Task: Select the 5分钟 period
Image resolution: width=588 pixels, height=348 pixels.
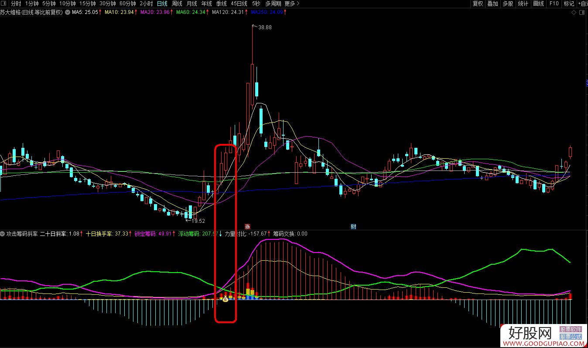Action: pyautogui.click(x=49, y=3)
